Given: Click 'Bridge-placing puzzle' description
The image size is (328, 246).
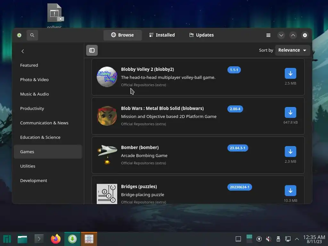Looking at the screenshot, I should [x=143, y=195].
